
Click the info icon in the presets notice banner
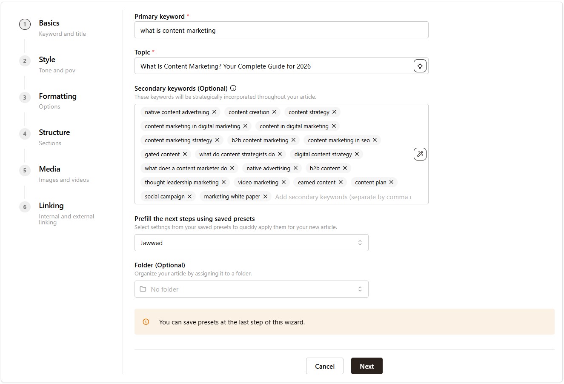click(146, 322)
